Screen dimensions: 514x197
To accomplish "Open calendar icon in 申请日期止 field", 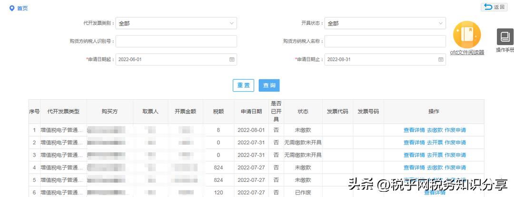I will (441, 59).
